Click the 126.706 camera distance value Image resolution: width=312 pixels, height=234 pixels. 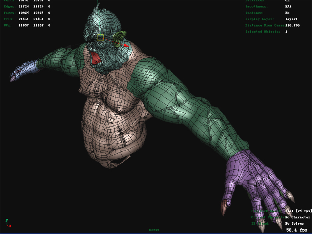pyautogui.click(x=292, y=25)
